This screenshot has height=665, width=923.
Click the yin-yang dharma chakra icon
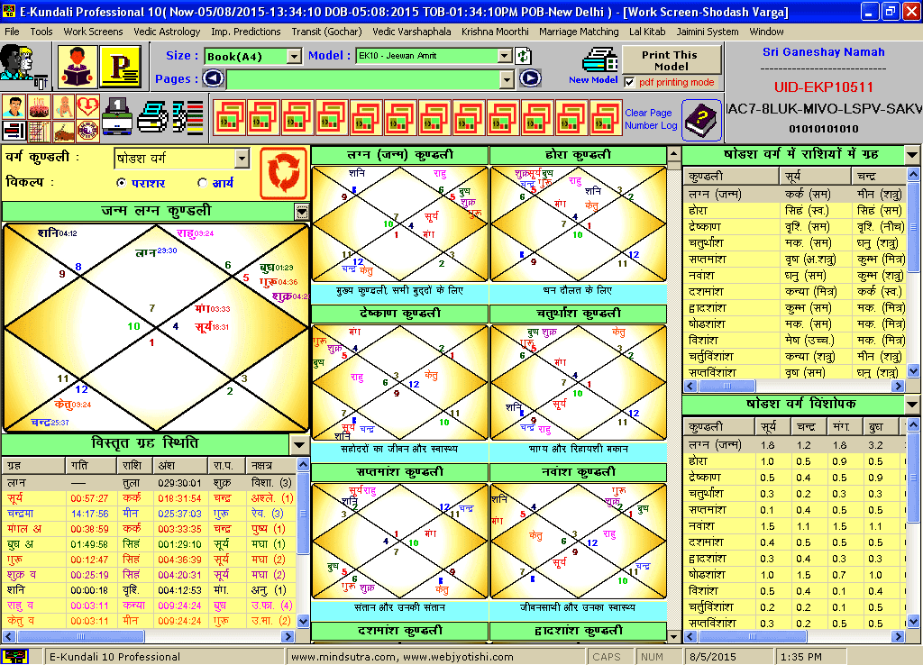[87, 132]
